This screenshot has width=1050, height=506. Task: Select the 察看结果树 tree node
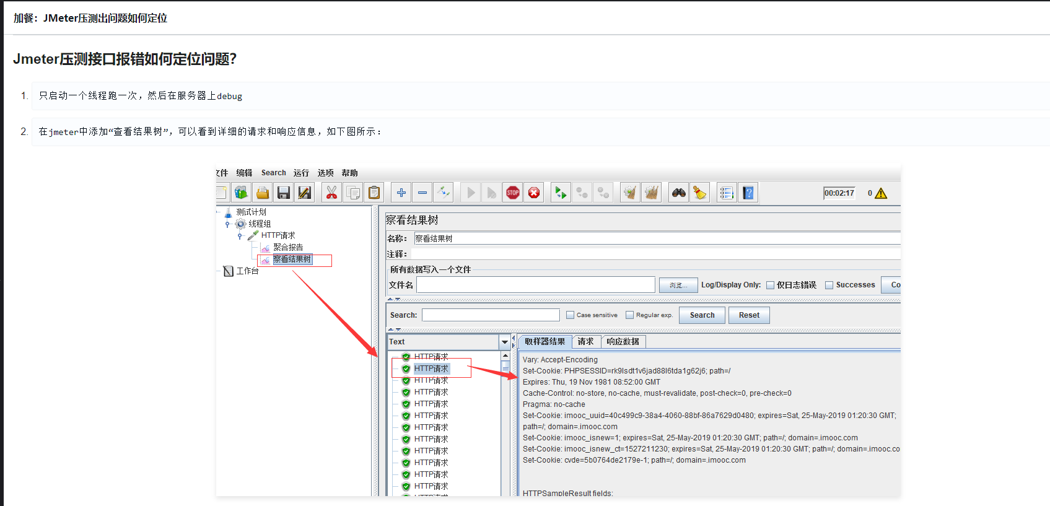click(292, 260)
